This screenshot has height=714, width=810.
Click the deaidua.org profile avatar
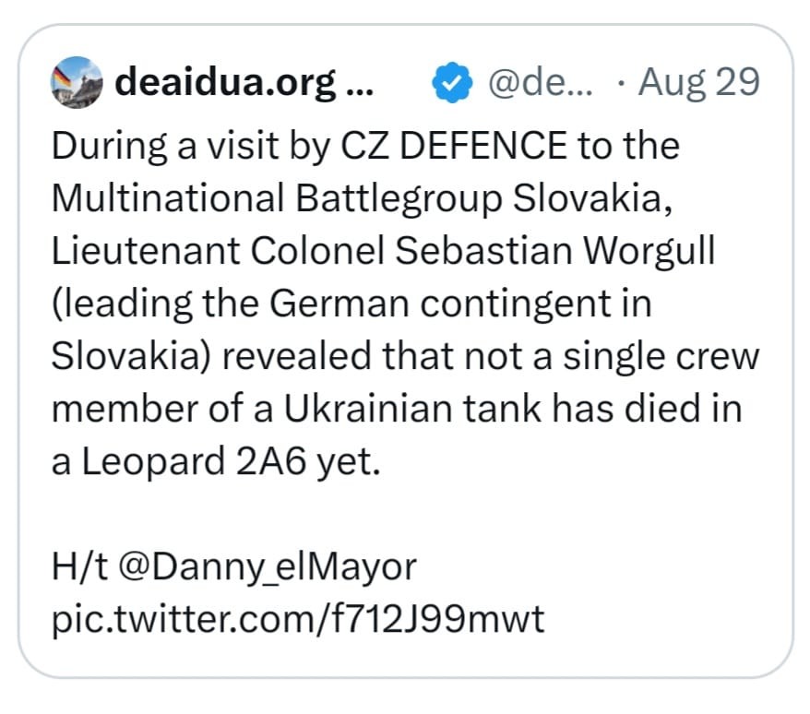click(77, 83)
